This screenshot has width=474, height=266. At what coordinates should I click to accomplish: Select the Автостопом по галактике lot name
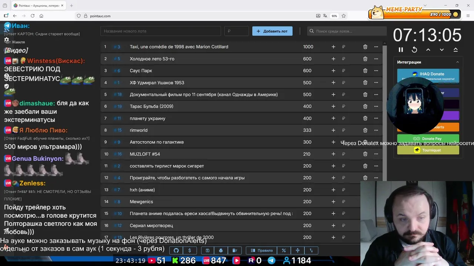click(157, 142)
